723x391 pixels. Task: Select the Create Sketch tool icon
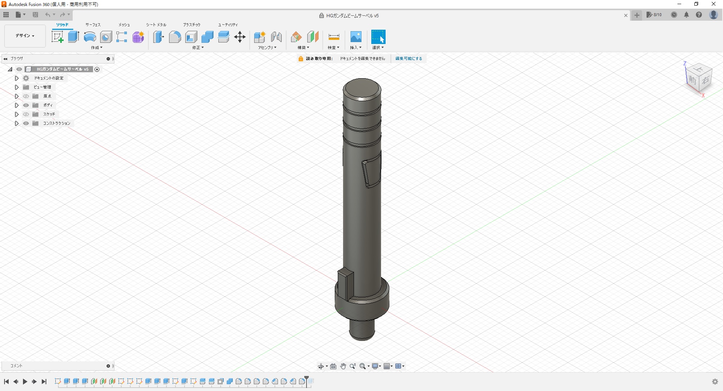[57, 37]
